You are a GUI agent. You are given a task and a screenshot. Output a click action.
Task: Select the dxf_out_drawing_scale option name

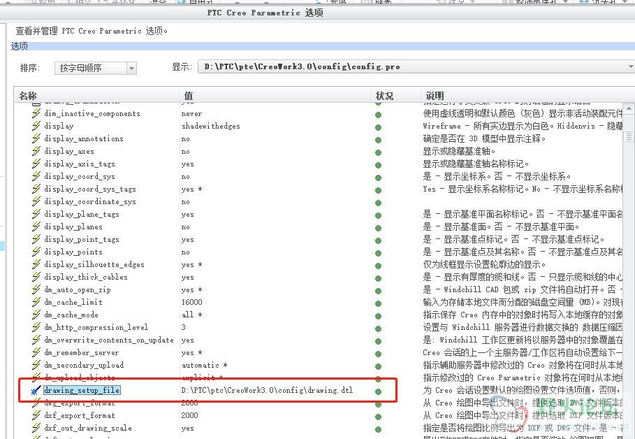tap(88, 428)
